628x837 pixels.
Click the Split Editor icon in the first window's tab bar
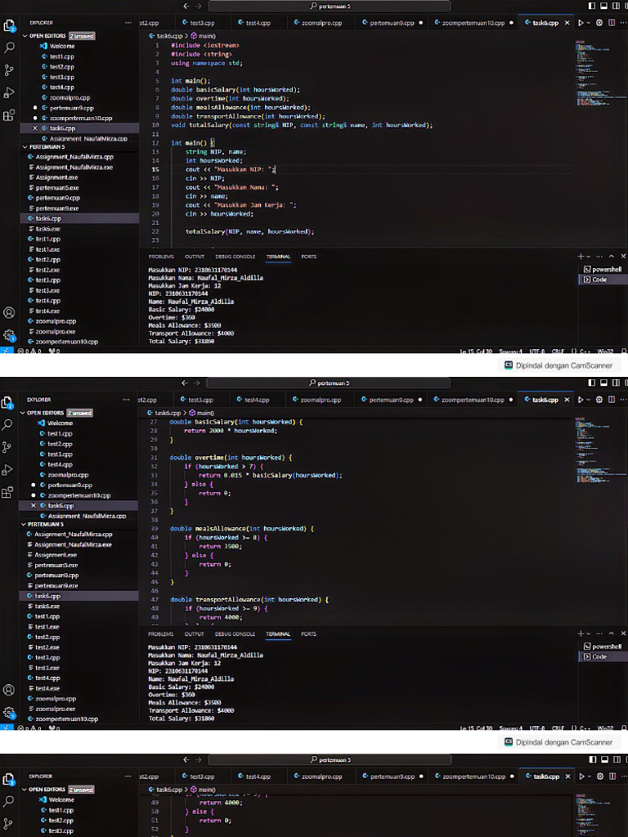[x=612, y=23]
